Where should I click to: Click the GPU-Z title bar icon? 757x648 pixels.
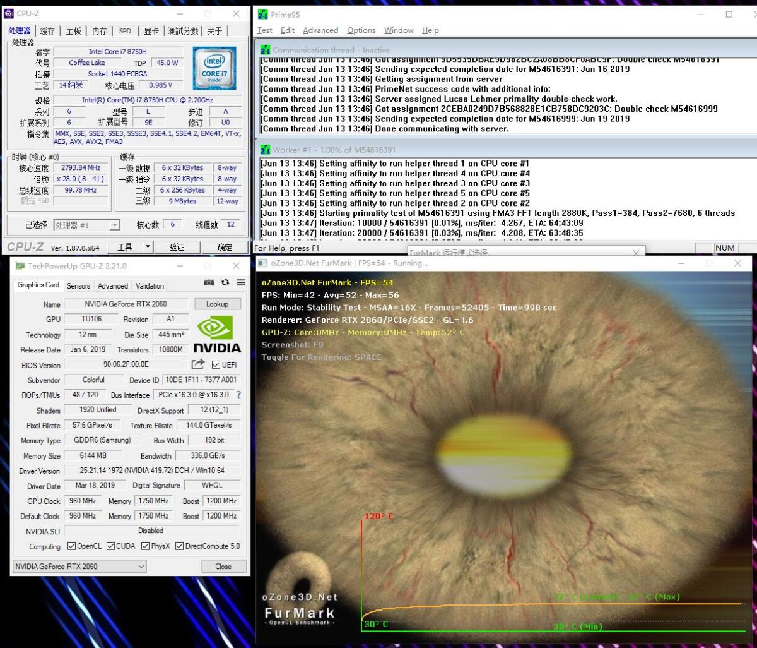click(20, 266)
